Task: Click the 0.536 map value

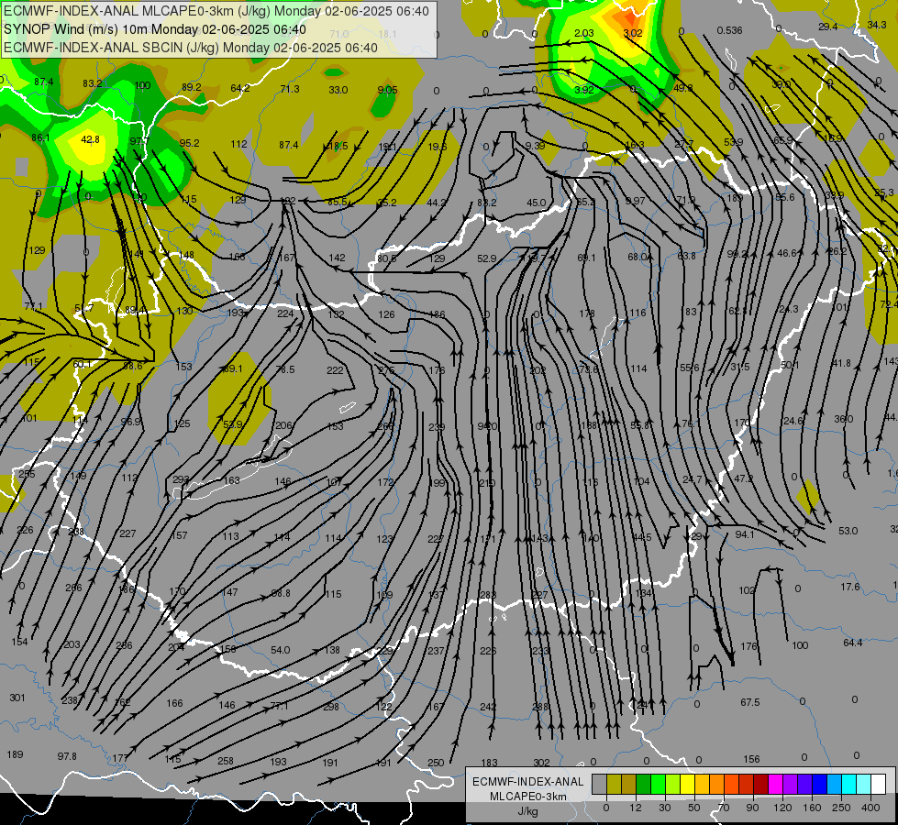Action: (729, 29)
